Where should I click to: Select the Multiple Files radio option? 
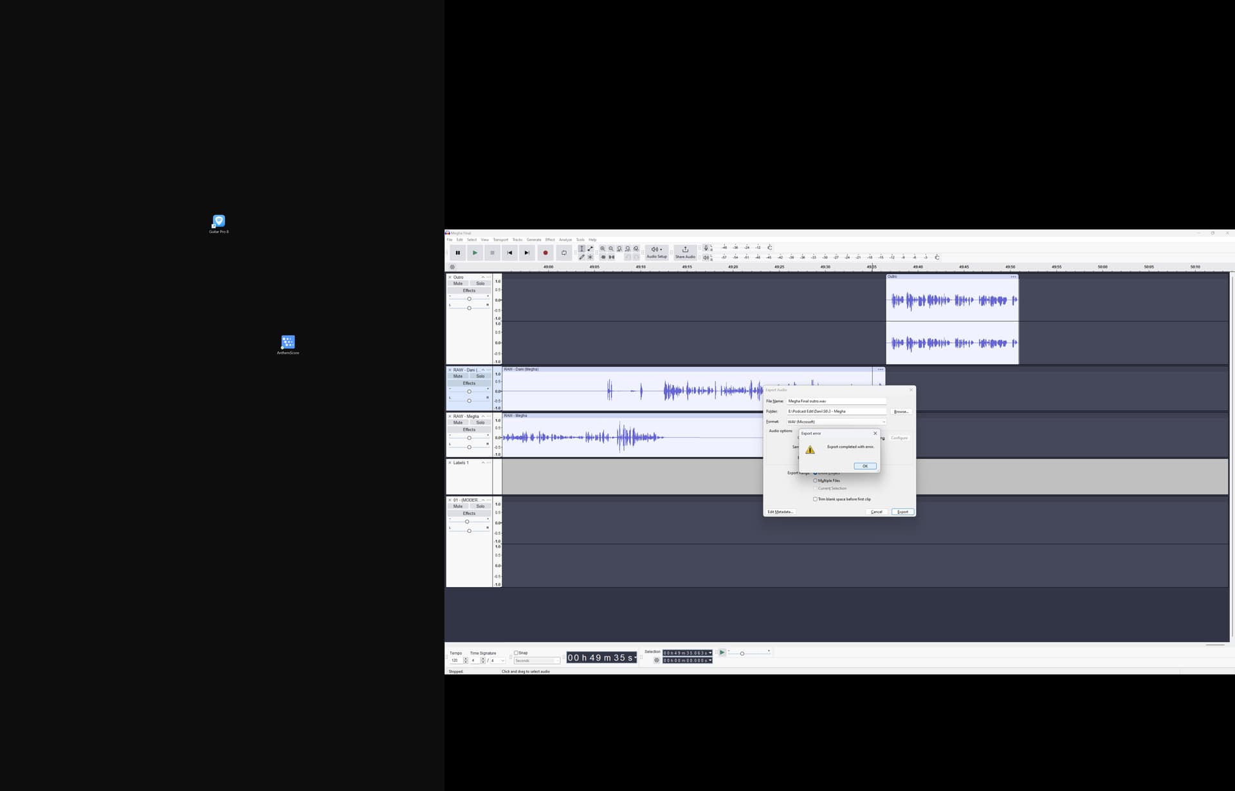[x=815, y=481]
